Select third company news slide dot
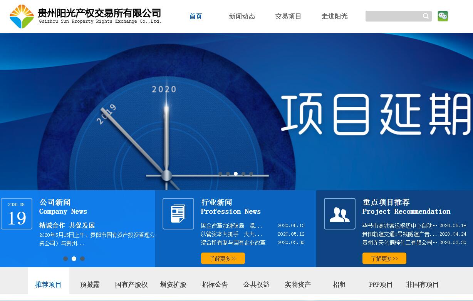The image size is (473, 301). click(x=82, y=259)
